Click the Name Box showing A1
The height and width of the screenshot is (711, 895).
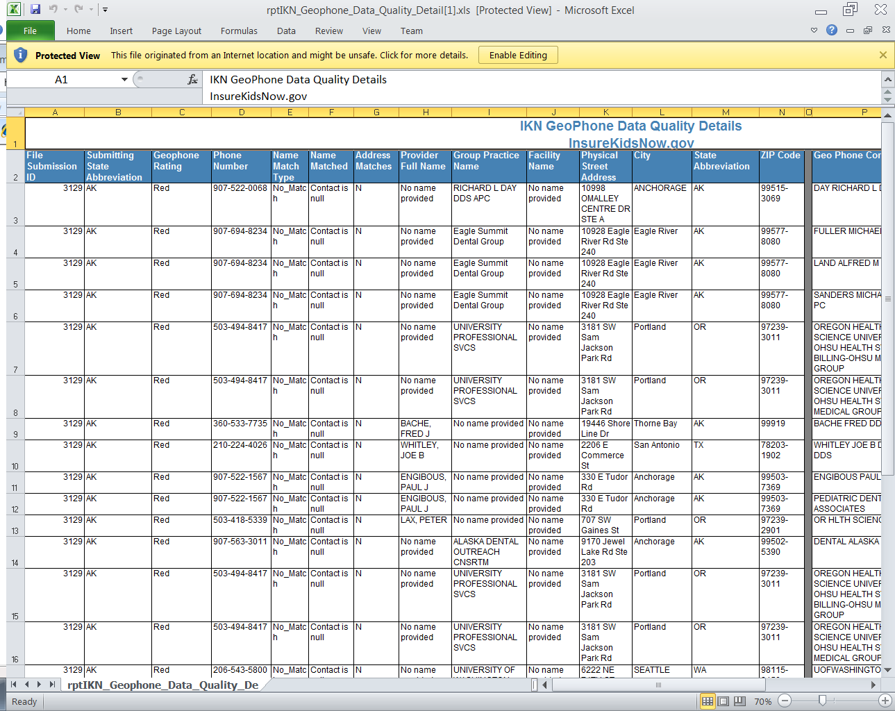tap(62, 80)
